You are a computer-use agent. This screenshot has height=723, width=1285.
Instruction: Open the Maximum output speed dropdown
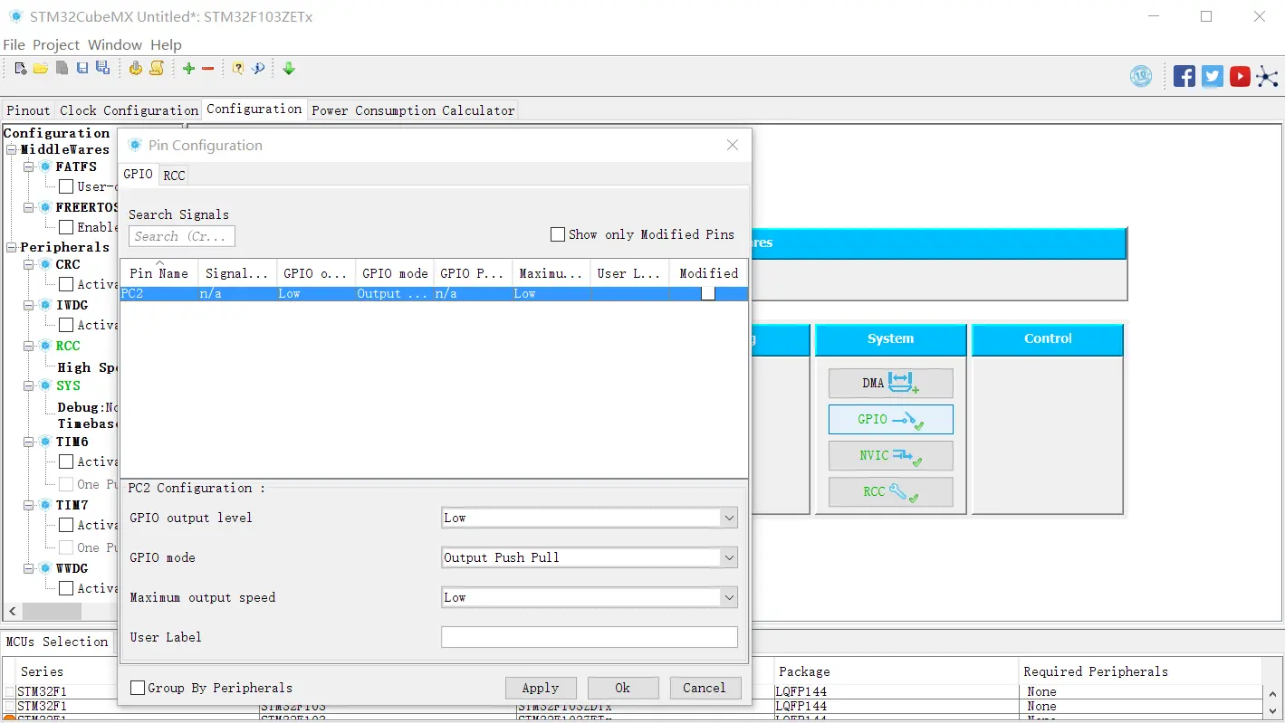[x=590, y=597]
